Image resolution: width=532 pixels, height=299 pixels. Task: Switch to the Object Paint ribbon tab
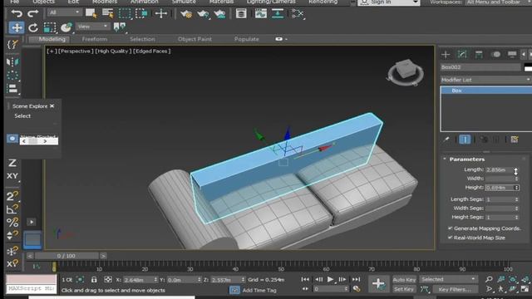[195, 39]
